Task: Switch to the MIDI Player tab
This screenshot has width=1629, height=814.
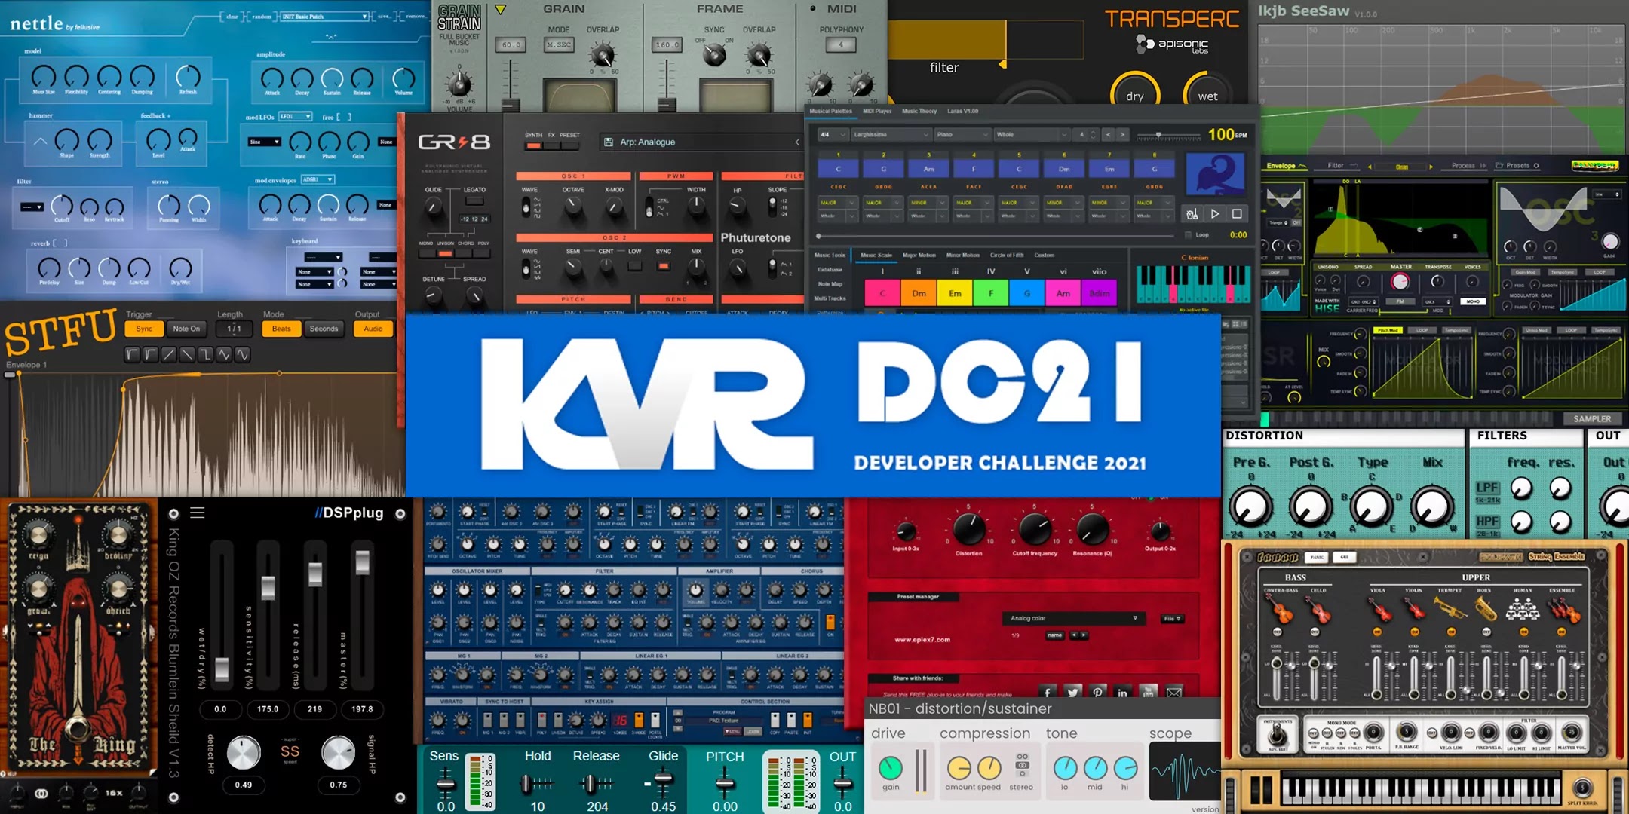Action: coord(877,111)
